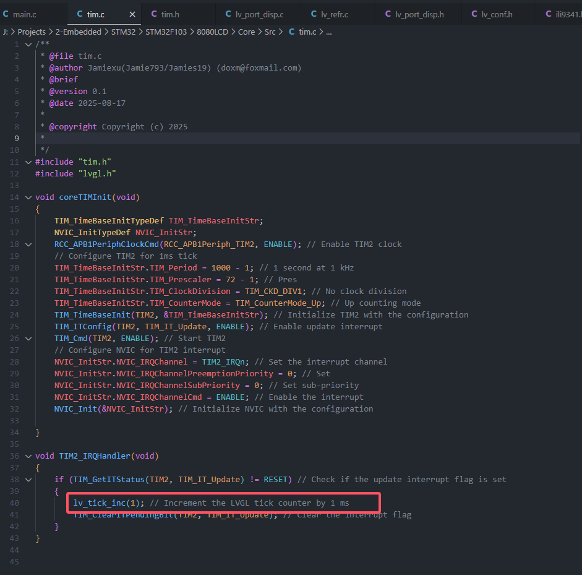Click the TIM_Cmd function call
The height and width of the screenshot is (575, 582).
[71, 339]
